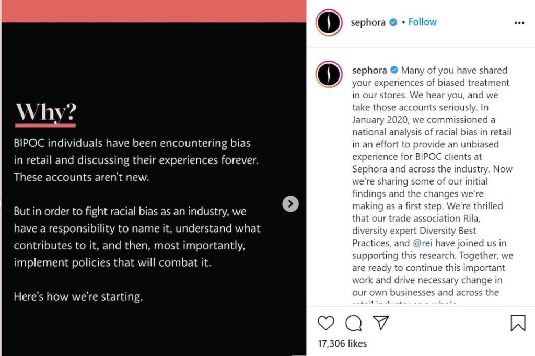Click Sephora profile picture in post header
The height and width of the screenshot is (356, 535).
pos(329,23)
